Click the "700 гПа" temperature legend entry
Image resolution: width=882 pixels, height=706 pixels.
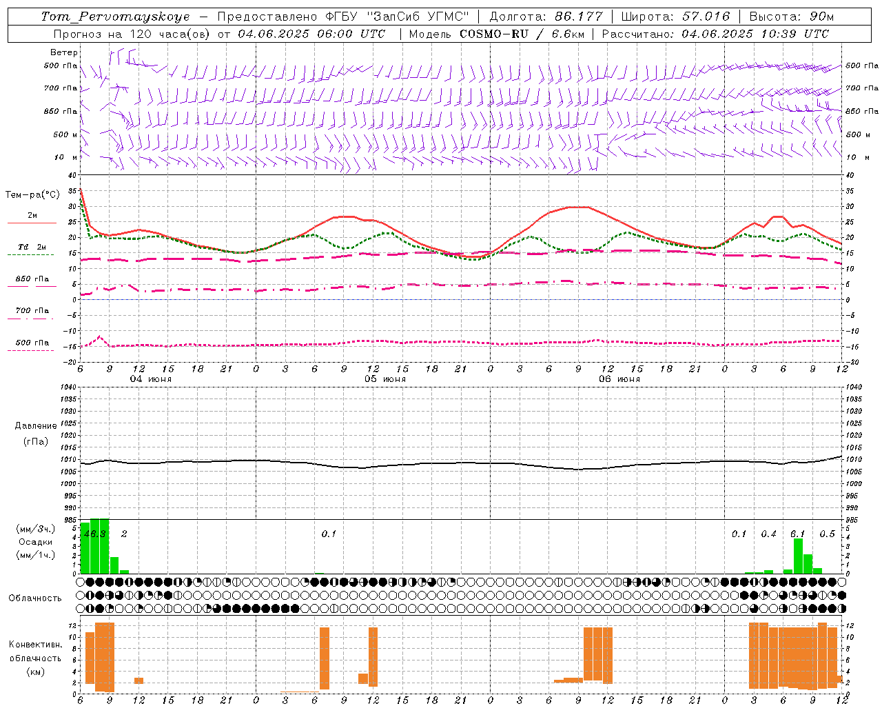pyautogui.click(x=32, y=310)
